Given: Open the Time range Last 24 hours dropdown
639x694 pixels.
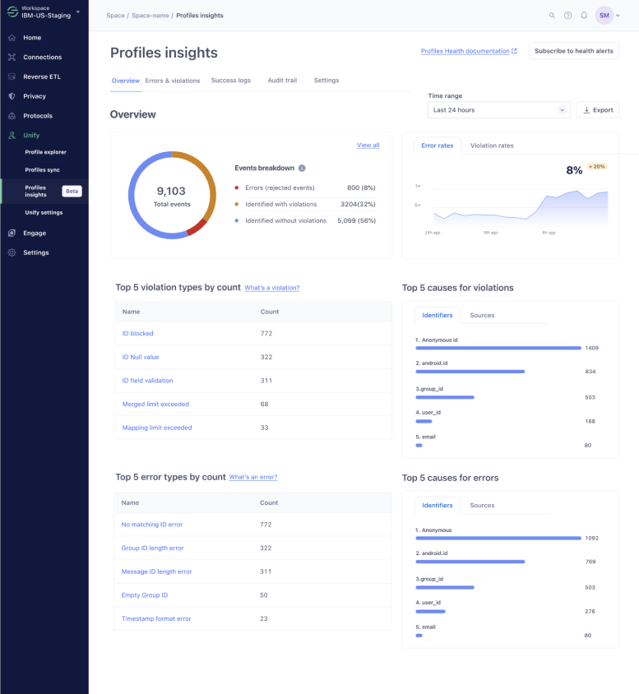Looking at the screenshot, I should [x=498, y=109].
